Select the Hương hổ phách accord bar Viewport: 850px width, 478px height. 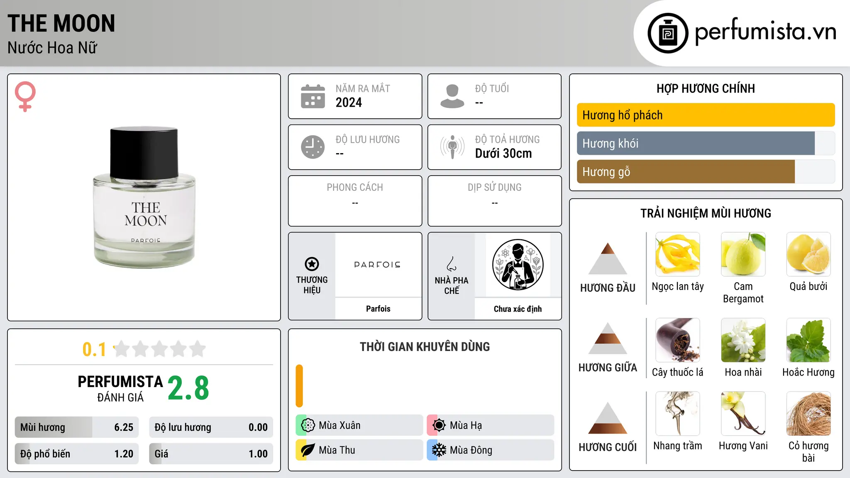pos(706,115)
